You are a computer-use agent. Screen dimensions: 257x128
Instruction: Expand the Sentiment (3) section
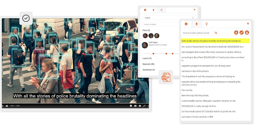pyautogui.click(x=149, y=70)
